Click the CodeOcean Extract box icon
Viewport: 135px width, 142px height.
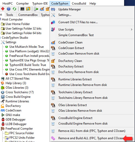pos(53,48)
